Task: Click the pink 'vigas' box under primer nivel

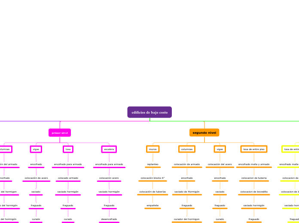Action: (x=36, y=149)
